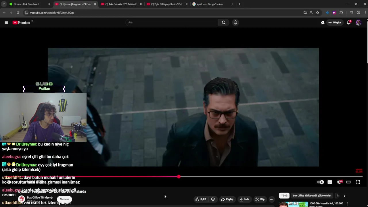368x207 pixels.
Task: Open player settings gear with HD badge
Action: tap(340, 182)
